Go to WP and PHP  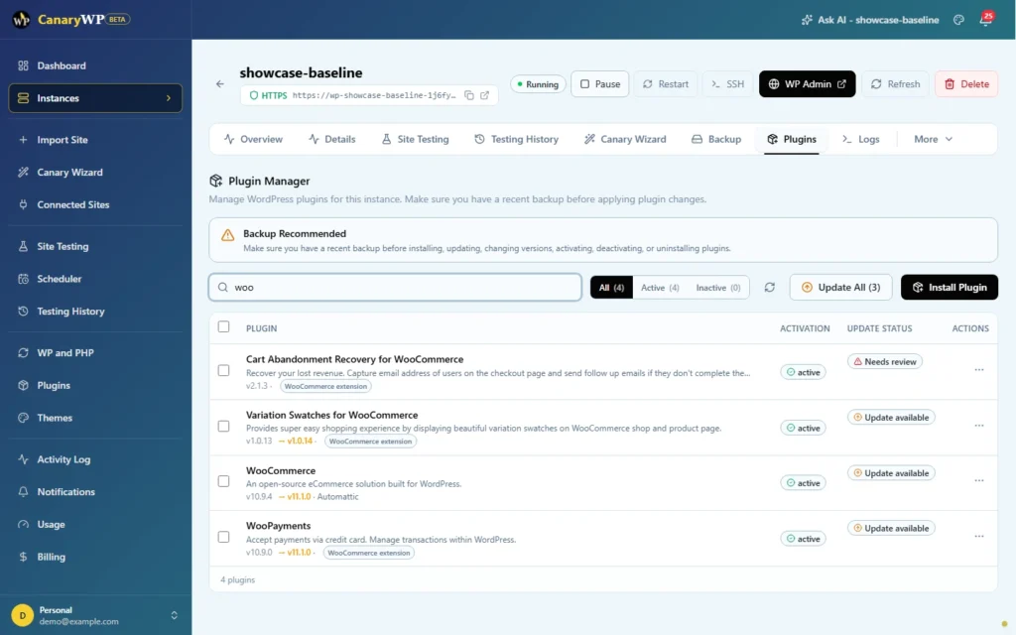(x=95, y=352)
